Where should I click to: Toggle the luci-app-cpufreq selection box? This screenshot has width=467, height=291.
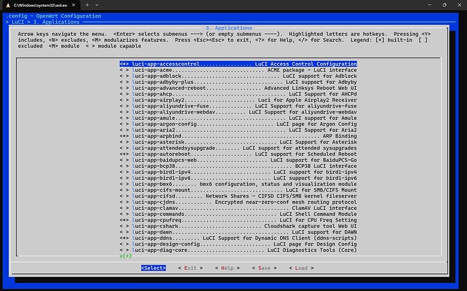tap(125, 220)
